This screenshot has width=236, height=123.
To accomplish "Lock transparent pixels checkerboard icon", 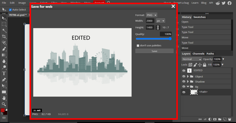I will (x=190, y=65).
